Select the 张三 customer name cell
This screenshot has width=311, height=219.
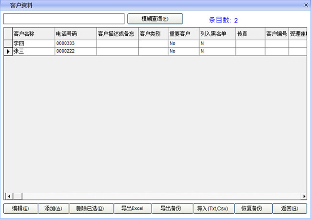33,51
